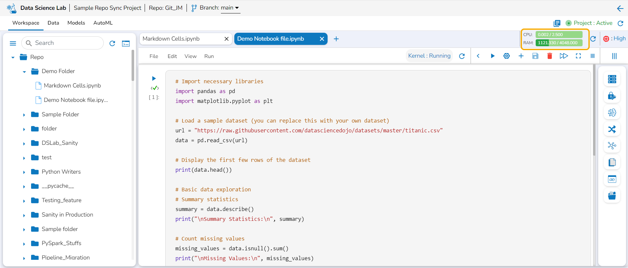Click the shuffle arrows icon in right sidebar
628x268 pixels.
click(x=612, y=129)
